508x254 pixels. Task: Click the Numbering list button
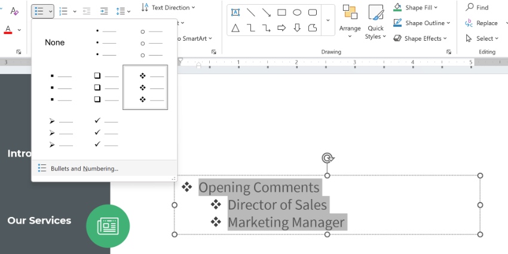click(63, 11)
